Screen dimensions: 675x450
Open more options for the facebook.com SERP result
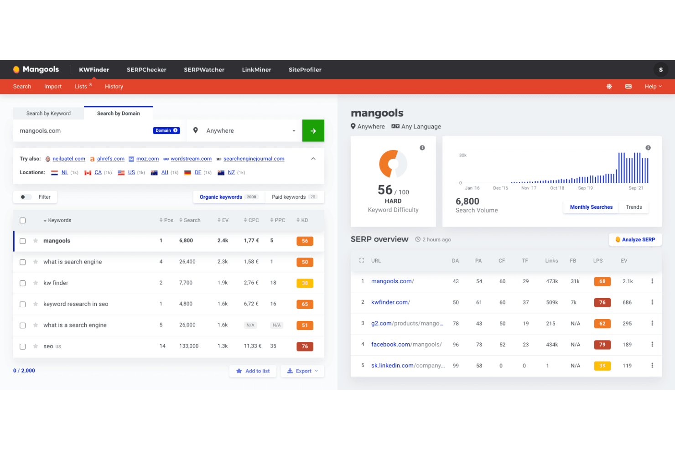(652, 345)
